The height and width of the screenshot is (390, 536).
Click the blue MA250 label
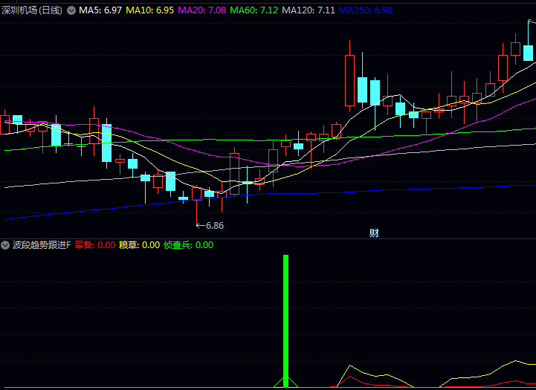365,11
